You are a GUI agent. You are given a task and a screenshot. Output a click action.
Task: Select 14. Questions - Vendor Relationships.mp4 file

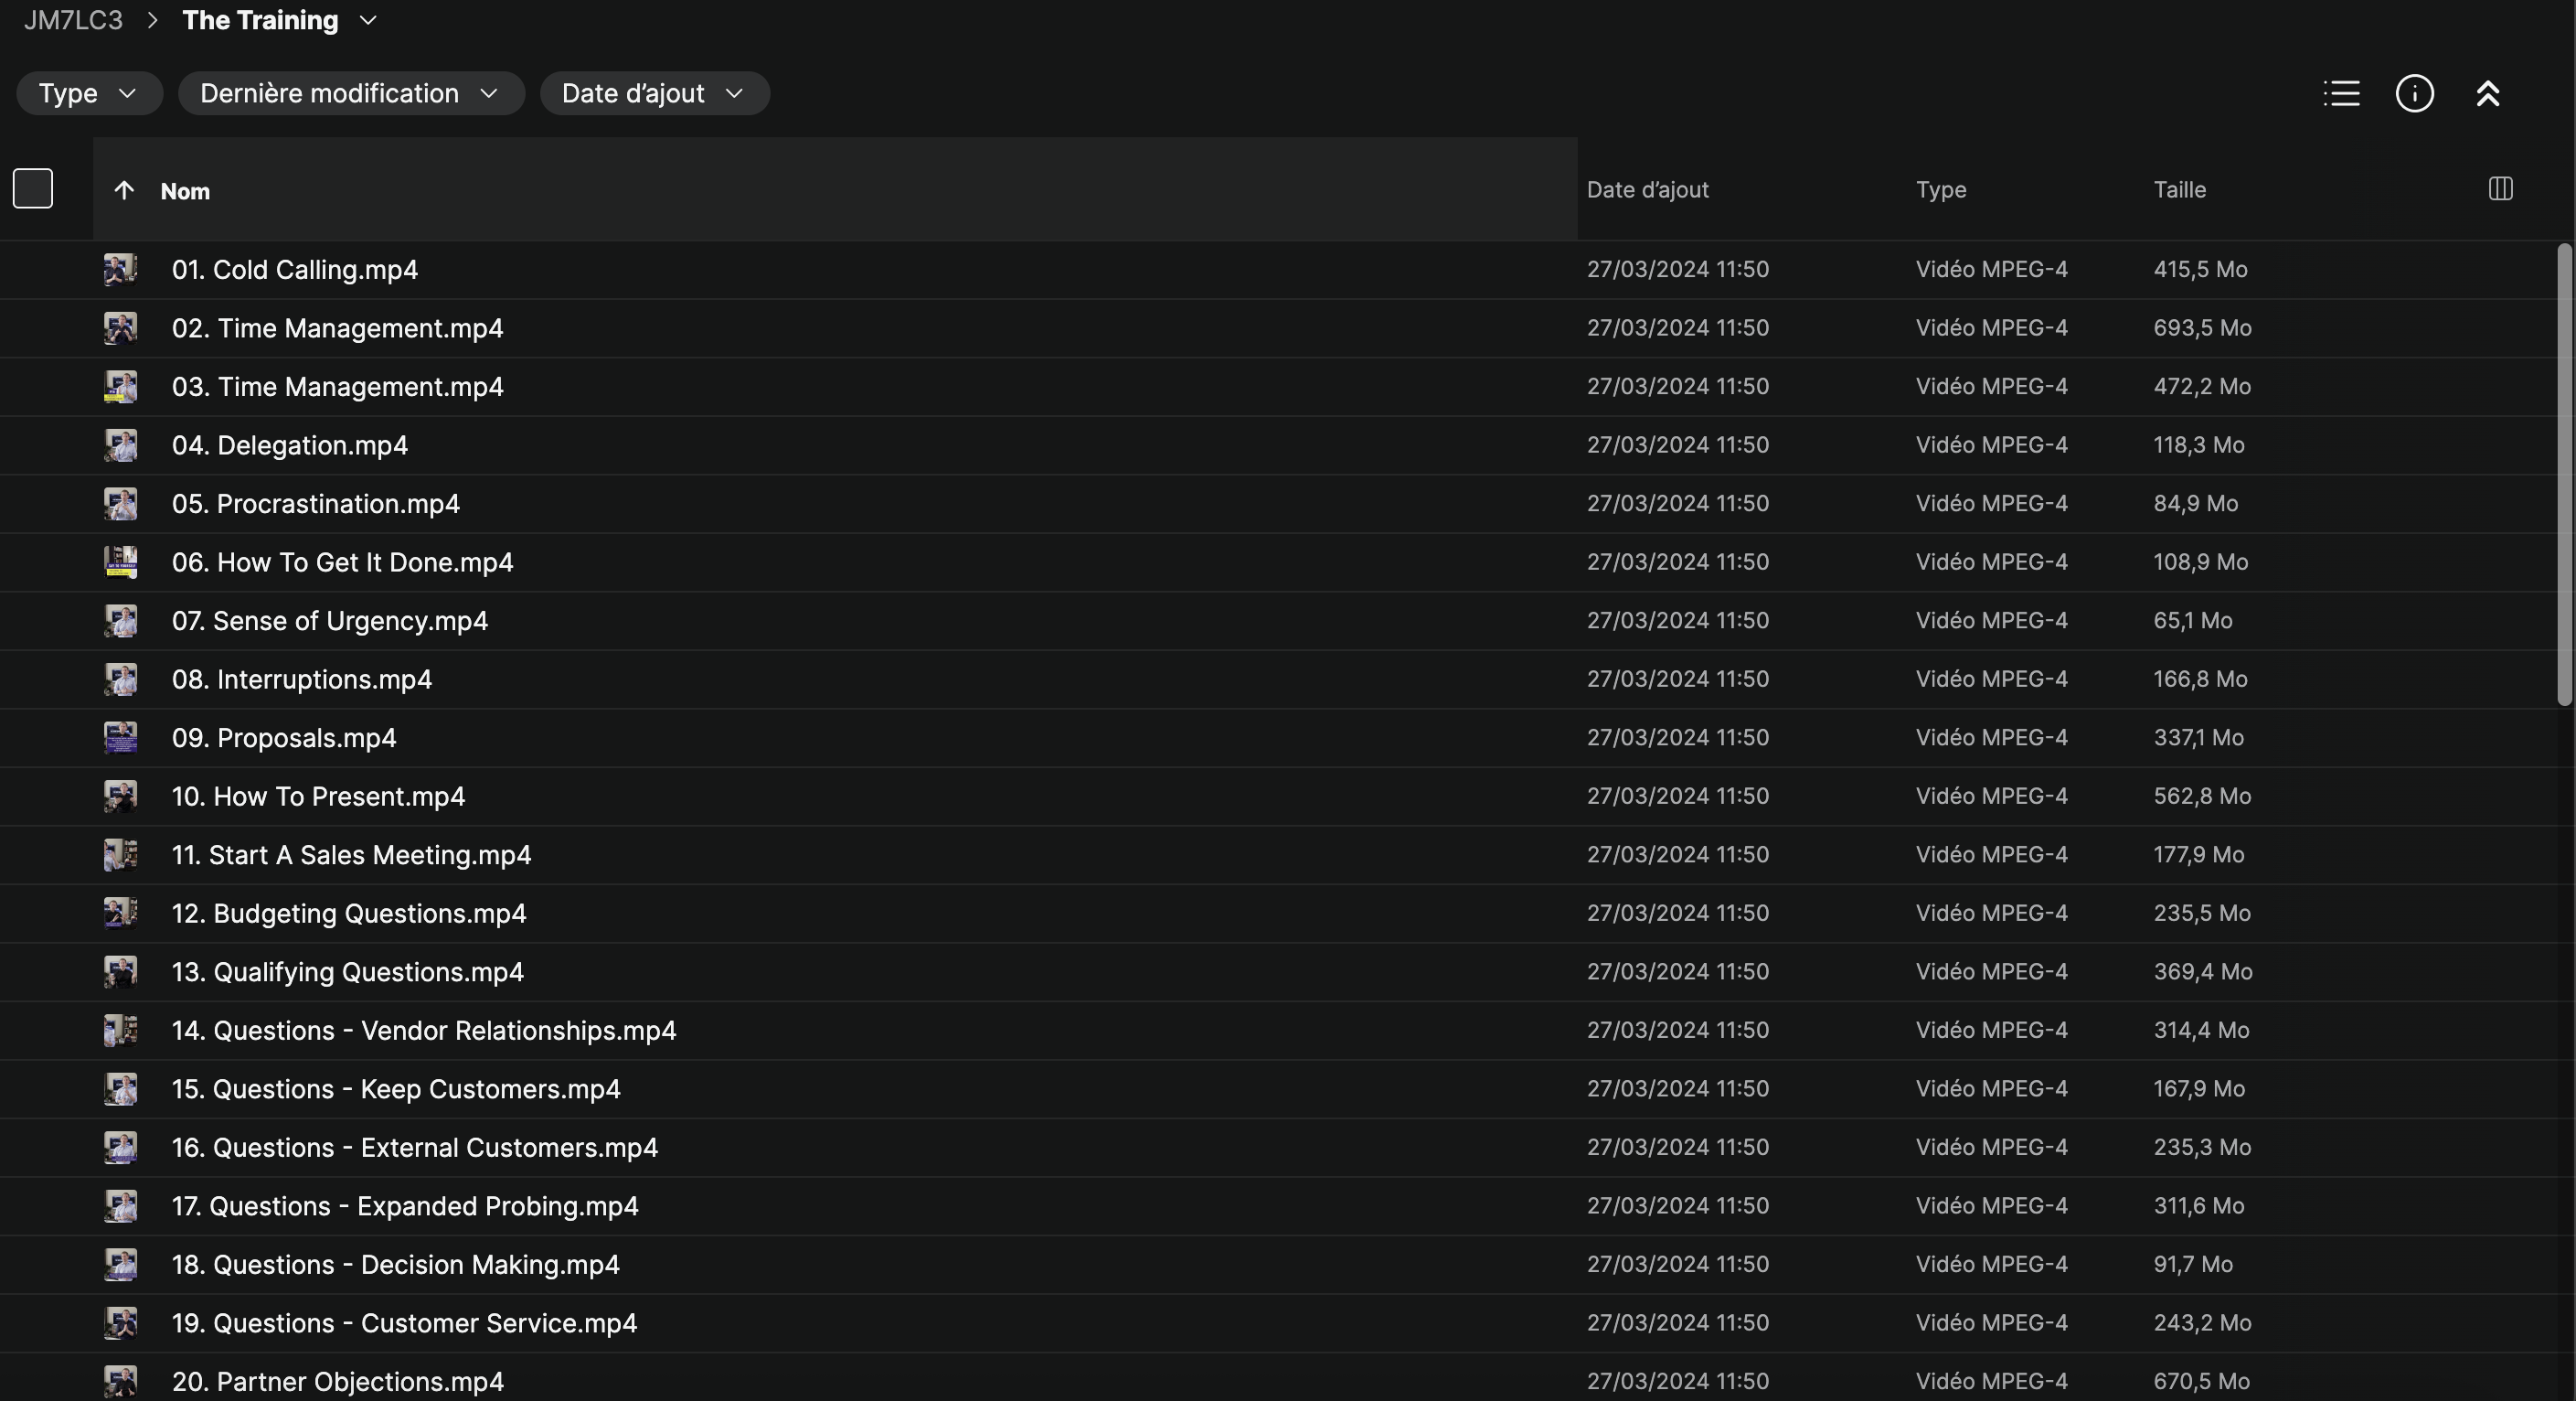[x=424, y=1030]
